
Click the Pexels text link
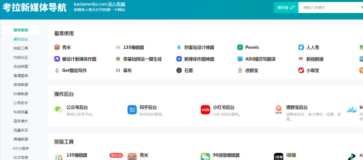pyautogui.click(x=252, y=47)
